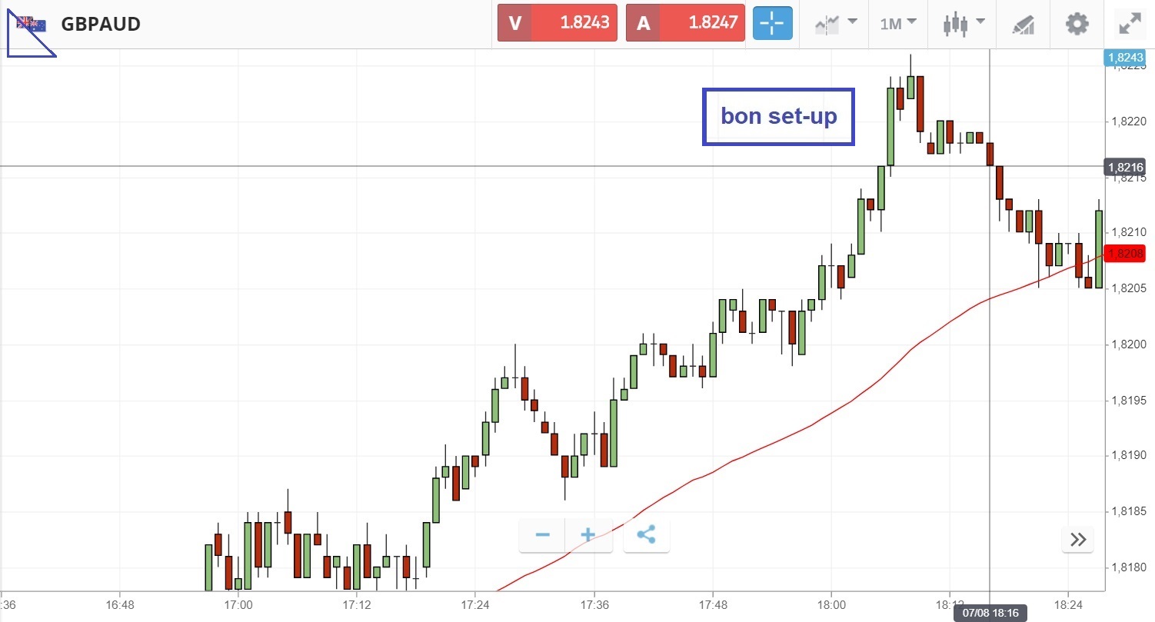Expand chart to fullscreen
Screen dimensions: 1155x622
tap(1129, 24)
